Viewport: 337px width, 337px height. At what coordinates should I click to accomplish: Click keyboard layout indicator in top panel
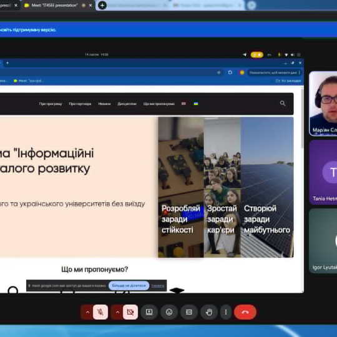point(269,55)
